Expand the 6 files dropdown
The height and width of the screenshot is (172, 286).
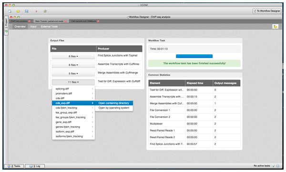click(x=73, y=65)
